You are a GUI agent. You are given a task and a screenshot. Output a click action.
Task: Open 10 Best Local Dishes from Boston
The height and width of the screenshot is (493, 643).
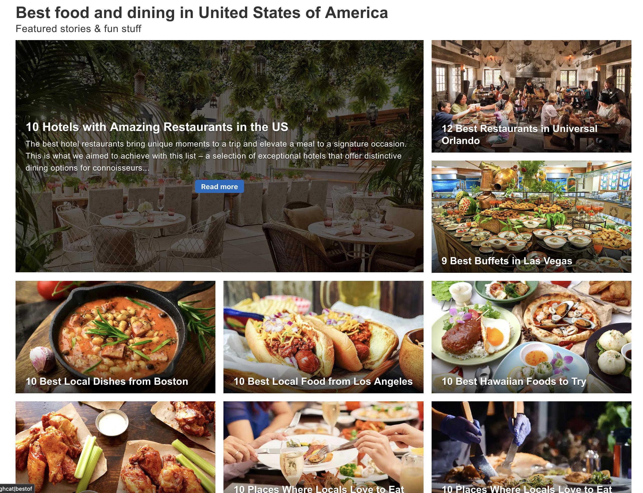tap(107, 381)
